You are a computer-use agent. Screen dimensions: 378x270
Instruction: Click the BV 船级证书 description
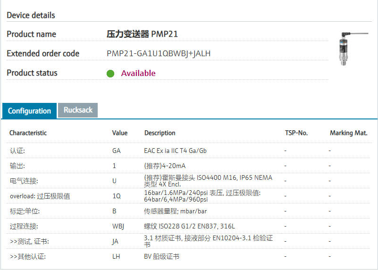click(x=161, y=256)
